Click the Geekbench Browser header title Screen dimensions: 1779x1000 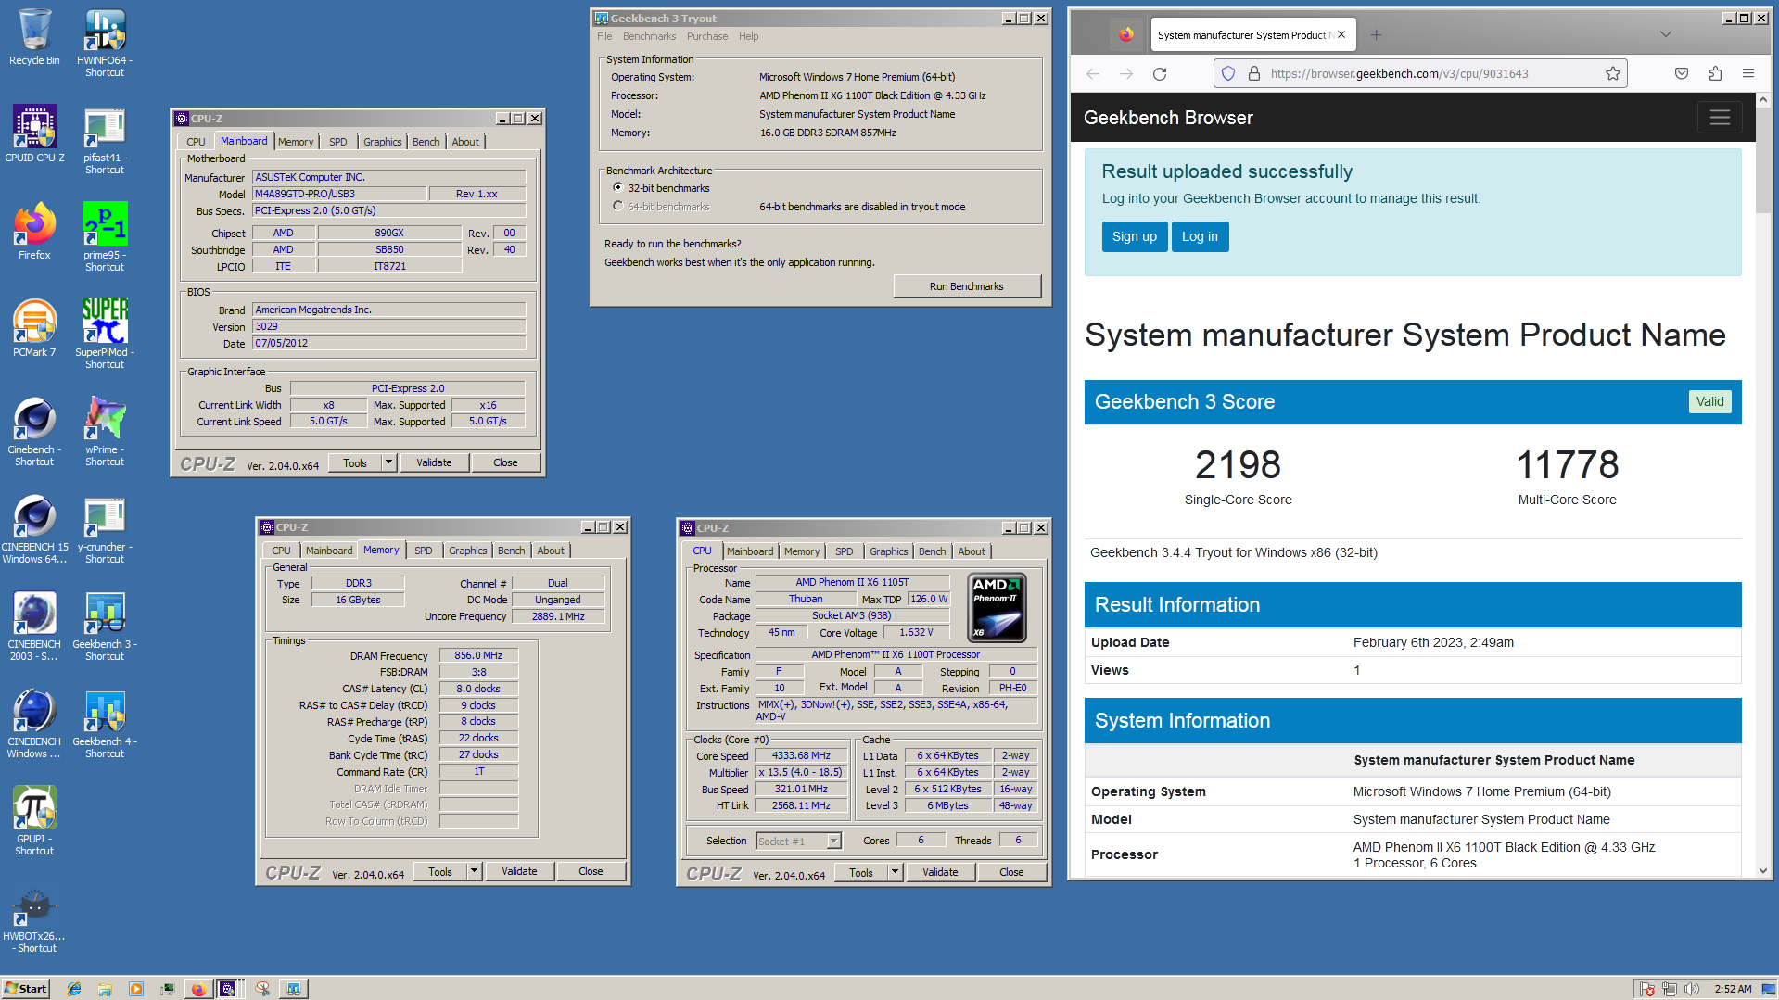tap(1168, 118)
